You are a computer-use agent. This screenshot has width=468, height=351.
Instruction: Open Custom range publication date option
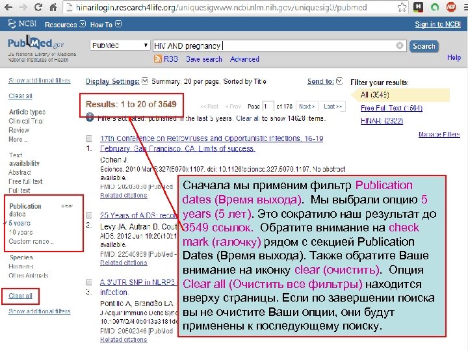(x=31, y=241)
